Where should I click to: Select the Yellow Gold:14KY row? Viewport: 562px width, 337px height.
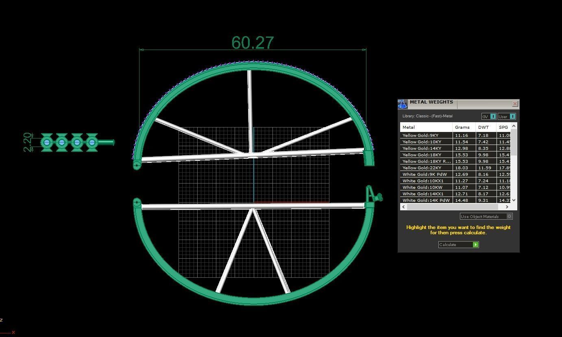pos(455,148)
